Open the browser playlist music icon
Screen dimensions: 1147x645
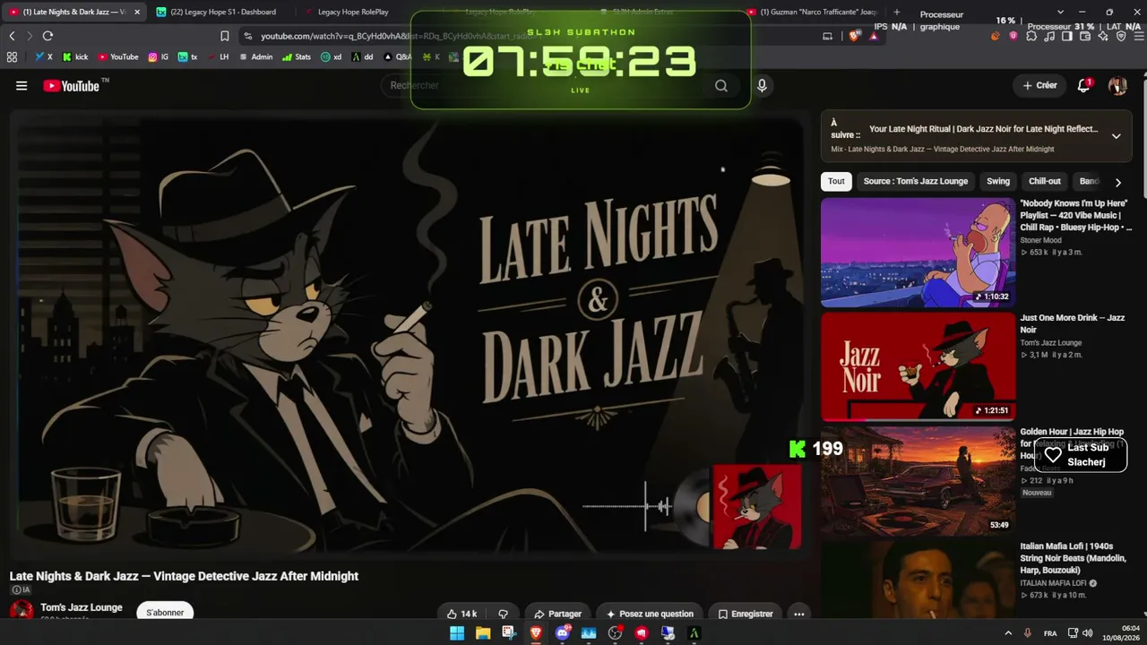(1049, 36)
